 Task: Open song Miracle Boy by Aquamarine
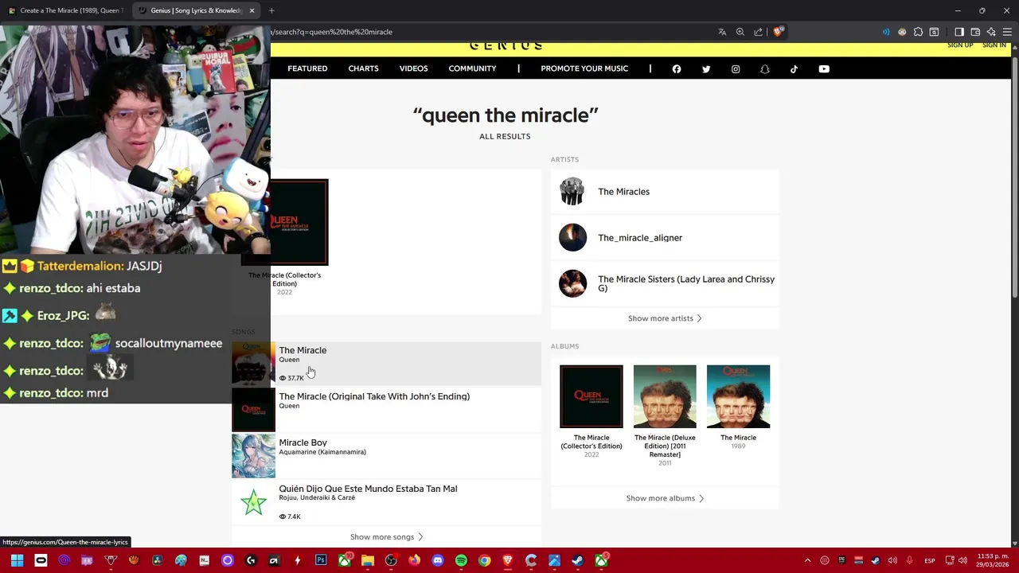pos(386,456)
